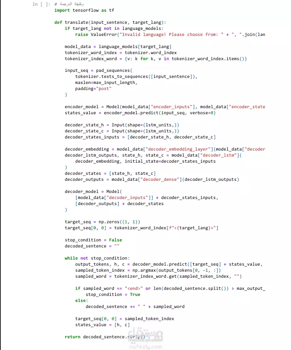291x350 pixels.
Task: Click the 'decoder_states = [state_h, state_c]' line
Action: click(x=110, y=174)
